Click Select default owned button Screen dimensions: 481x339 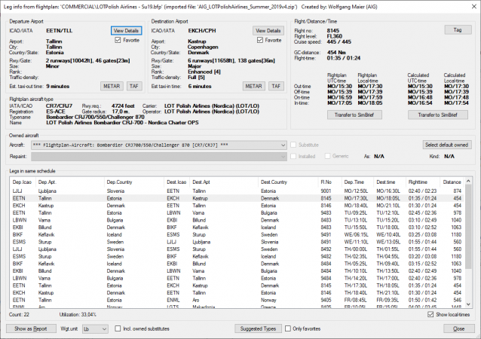click(446, 145)
